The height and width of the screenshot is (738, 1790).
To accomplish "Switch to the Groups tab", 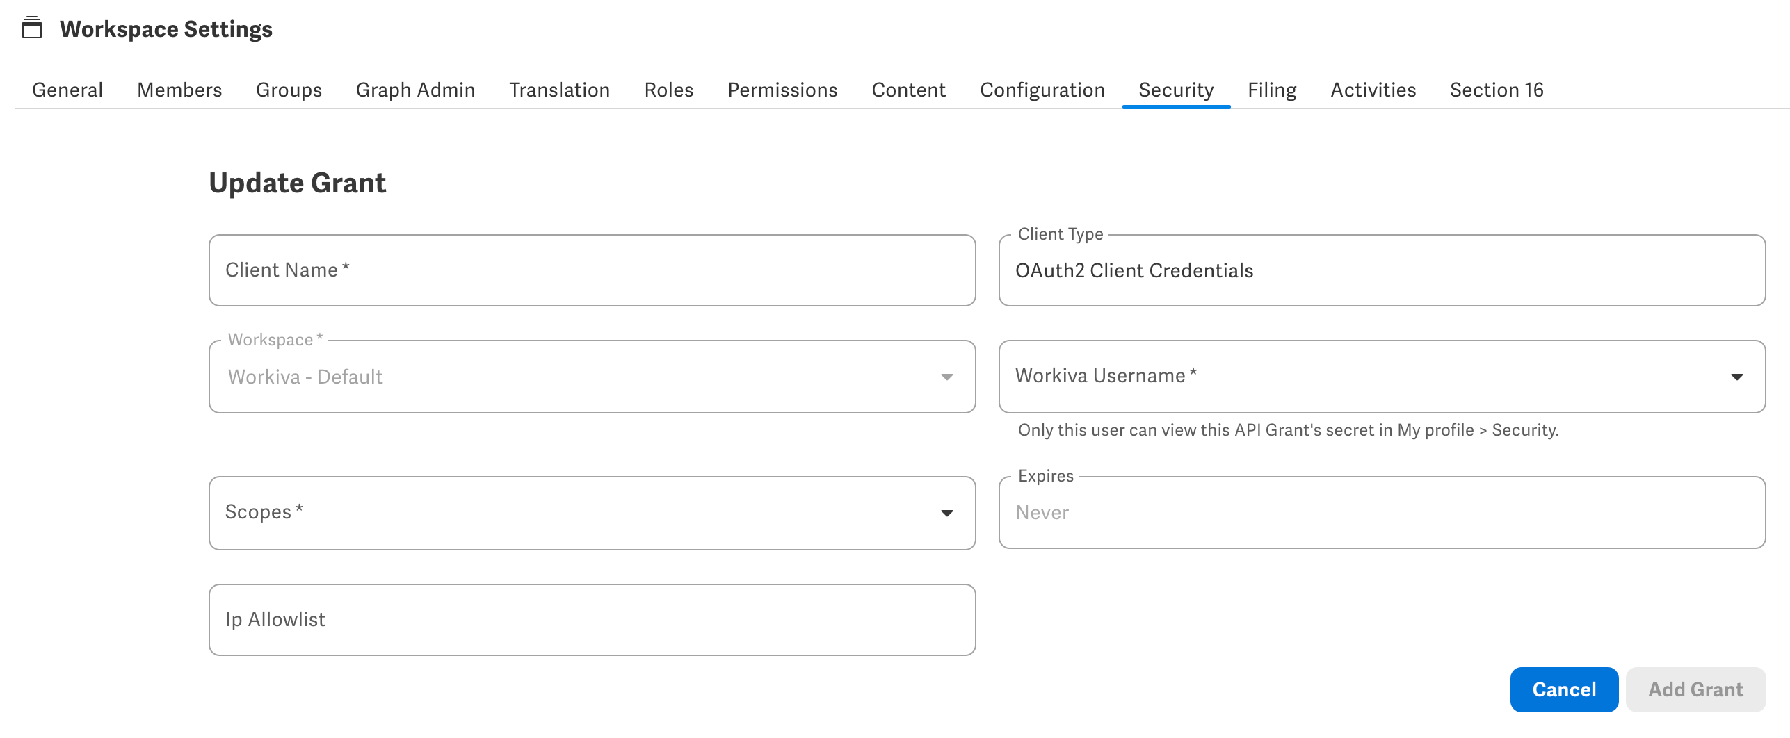I will (x=289, y=90).
